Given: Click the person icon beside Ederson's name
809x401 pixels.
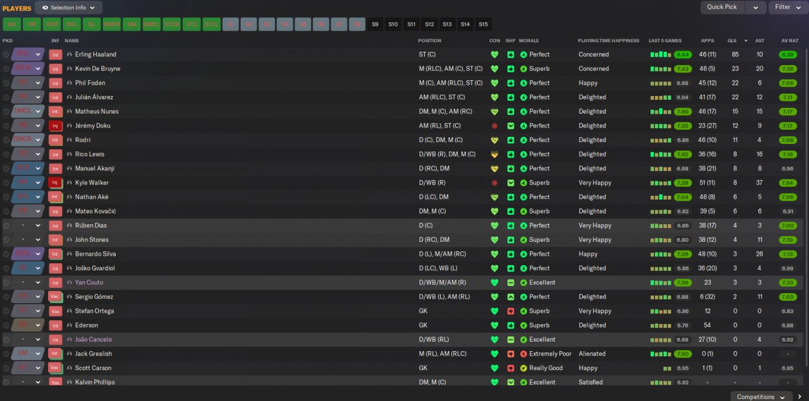Looking at the screenshot, I should 70,325.
